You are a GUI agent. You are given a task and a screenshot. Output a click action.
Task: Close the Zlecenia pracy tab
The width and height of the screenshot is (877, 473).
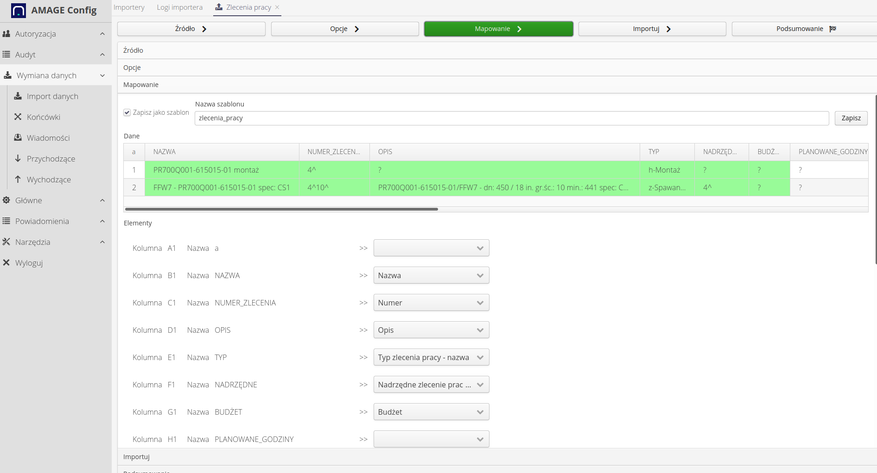277,7
